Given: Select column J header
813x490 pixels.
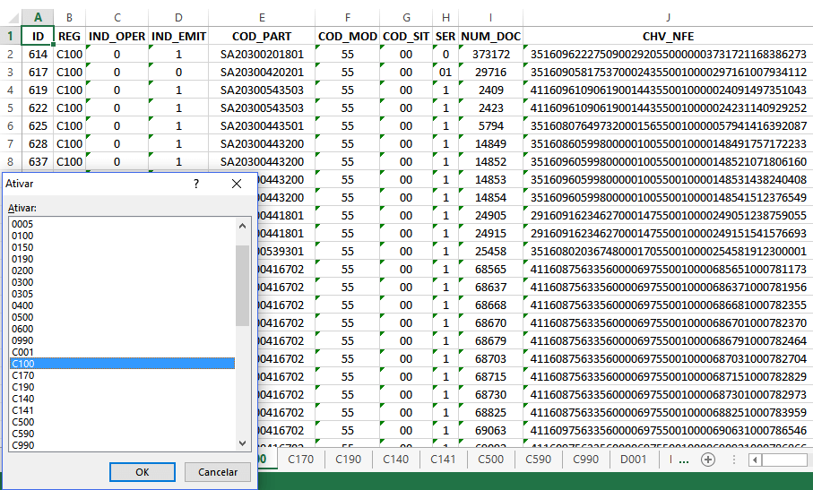Looking at the screenshot, I should 668,17.
